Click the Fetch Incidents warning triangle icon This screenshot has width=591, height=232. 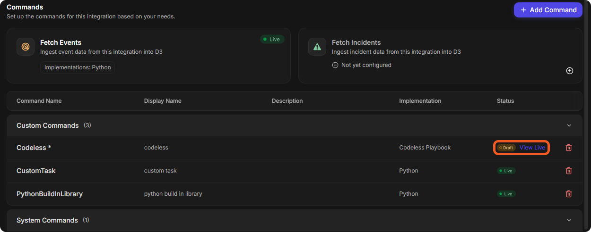[x=317, y=47]
